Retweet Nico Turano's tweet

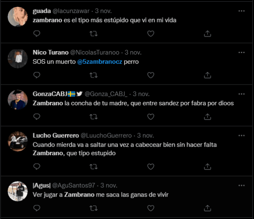click(x=93, y=75)
